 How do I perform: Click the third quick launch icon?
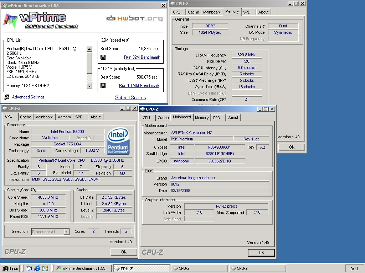45,268
